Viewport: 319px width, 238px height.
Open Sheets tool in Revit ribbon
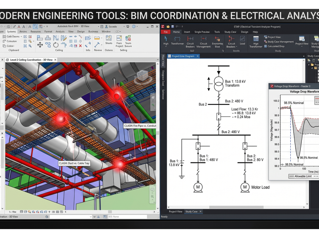point(109,40)
